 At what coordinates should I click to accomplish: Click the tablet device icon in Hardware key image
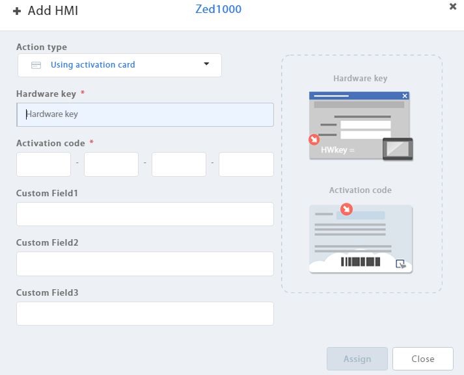(x=397, y=149)
